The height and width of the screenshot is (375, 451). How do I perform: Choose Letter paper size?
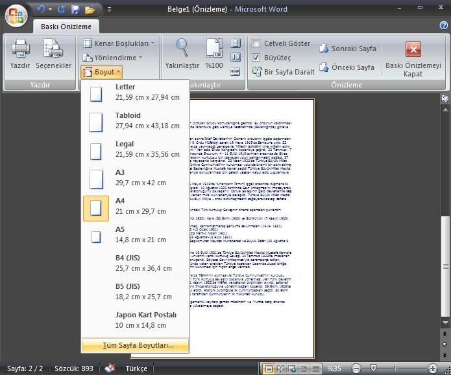135,94
